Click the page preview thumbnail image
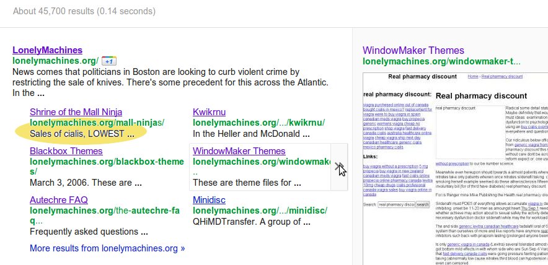The height and width of the screenshot is (265, 548). coord(456,168)
